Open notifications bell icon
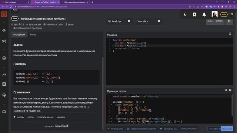The height and width of the screenshot is (133, 237). (204, 14)
